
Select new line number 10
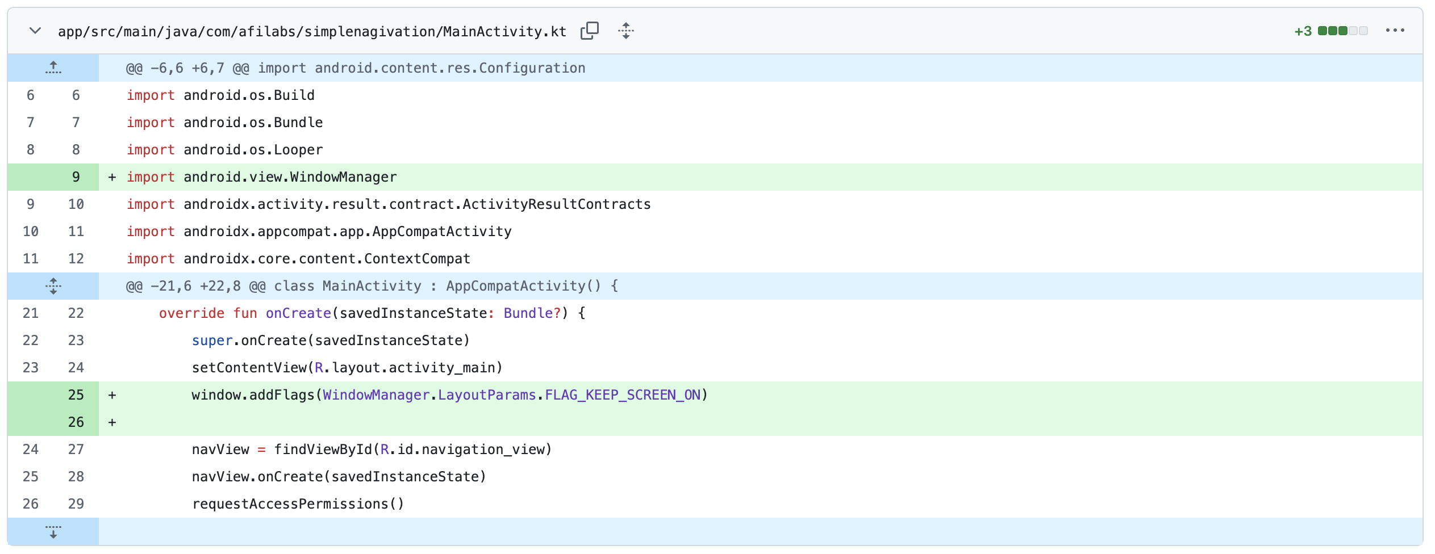[76, 204]
